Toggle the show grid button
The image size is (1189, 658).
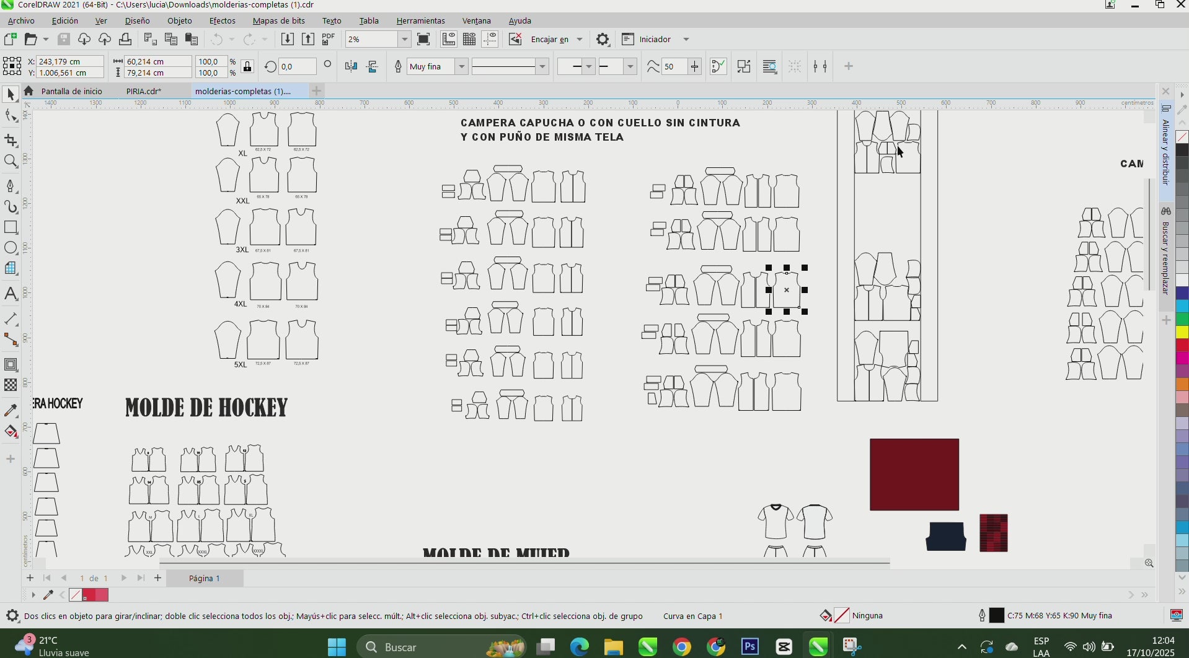coord(469,39)
